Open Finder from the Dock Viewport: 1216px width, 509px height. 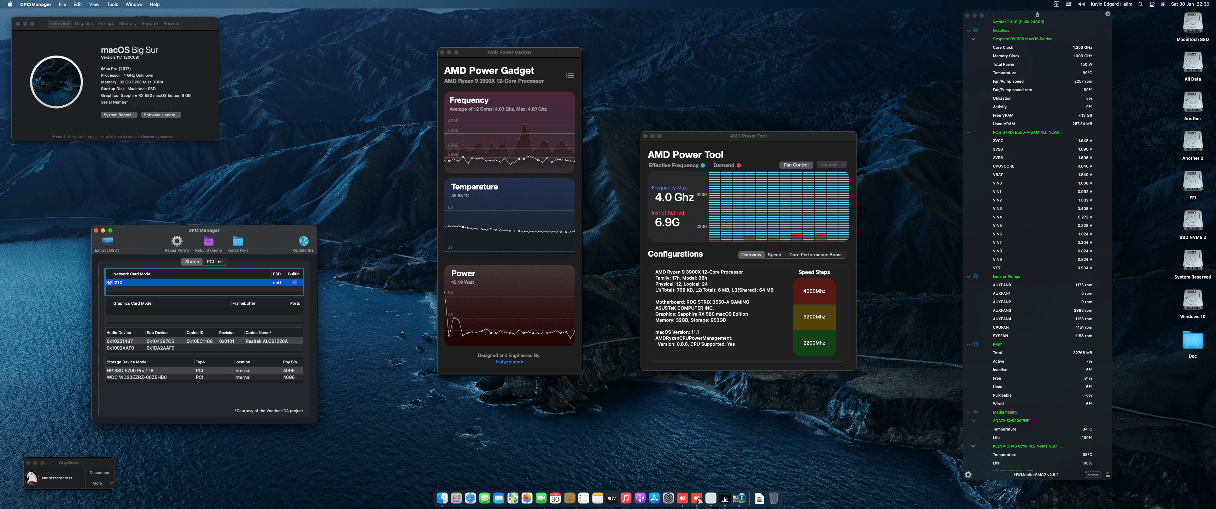click(442, 498)
